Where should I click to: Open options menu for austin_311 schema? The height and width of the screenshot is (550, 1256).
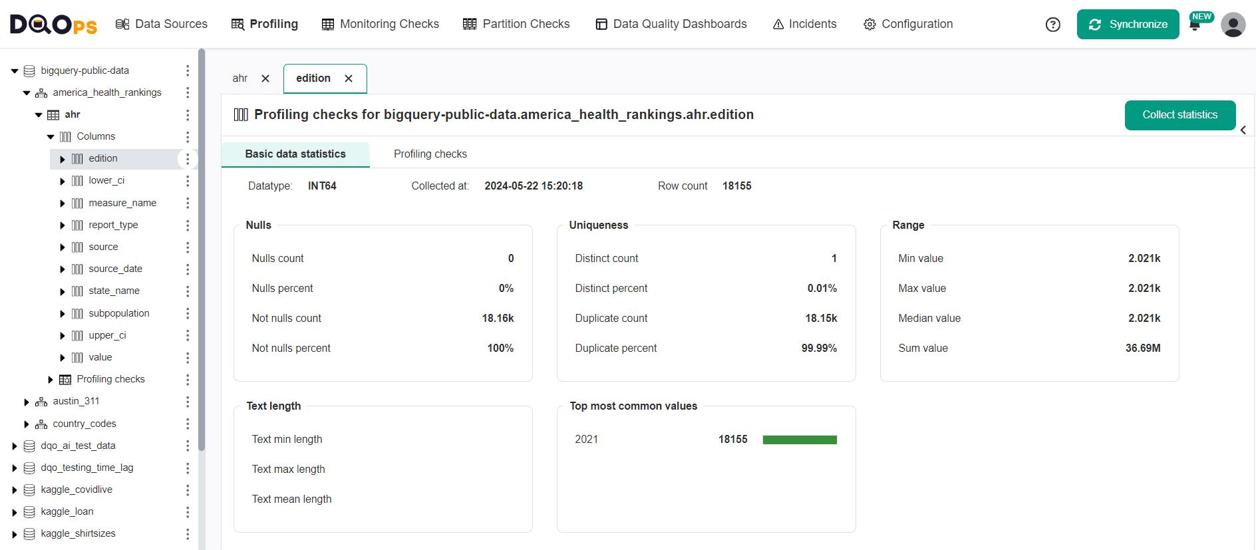tap(188, 401)
